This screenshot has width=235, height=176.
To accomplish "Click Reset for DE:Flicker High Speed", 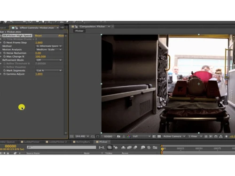I will click(x=39, y=36).
